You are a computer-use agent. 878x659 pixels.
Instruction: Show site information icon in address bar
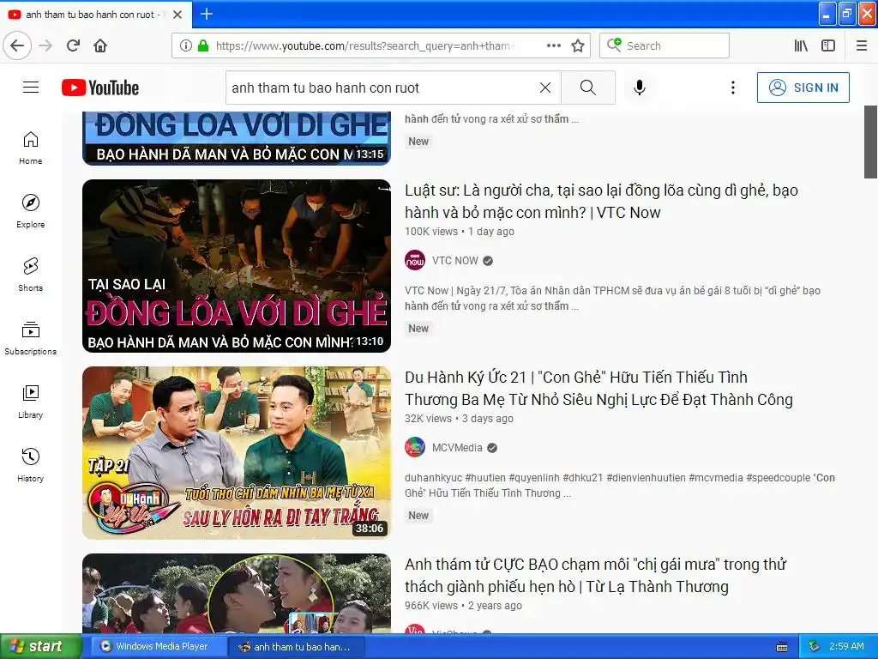coord(186,45)
